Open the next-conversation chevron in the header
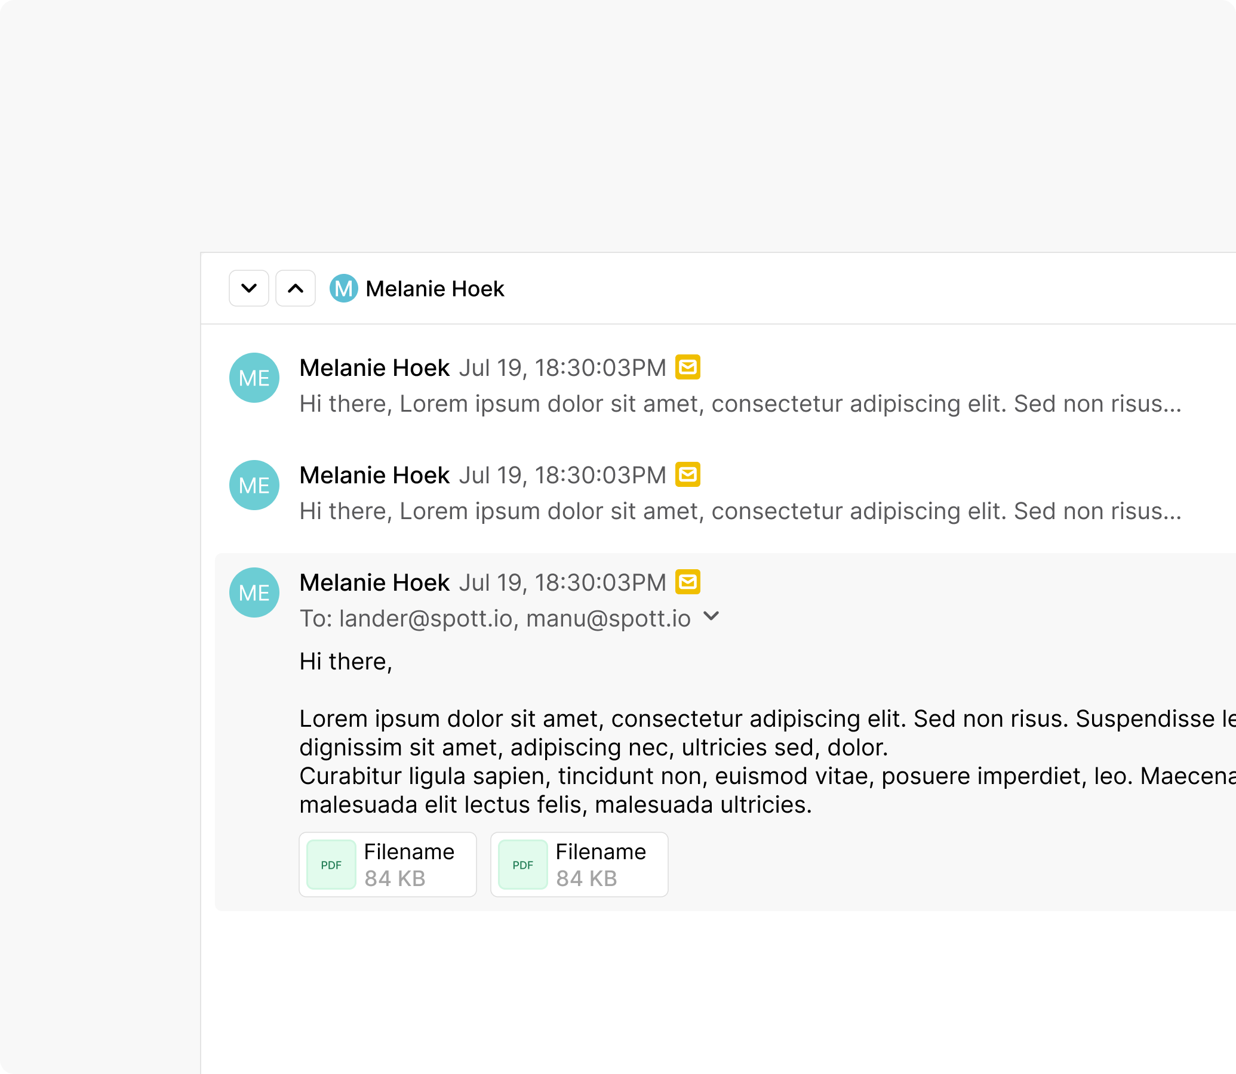 click(248, 288)
